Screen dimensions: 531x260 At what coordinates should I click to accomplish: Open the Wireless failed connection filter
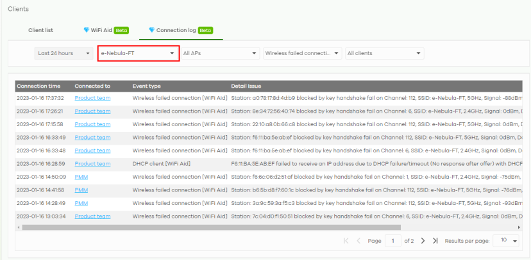point(302,53)
